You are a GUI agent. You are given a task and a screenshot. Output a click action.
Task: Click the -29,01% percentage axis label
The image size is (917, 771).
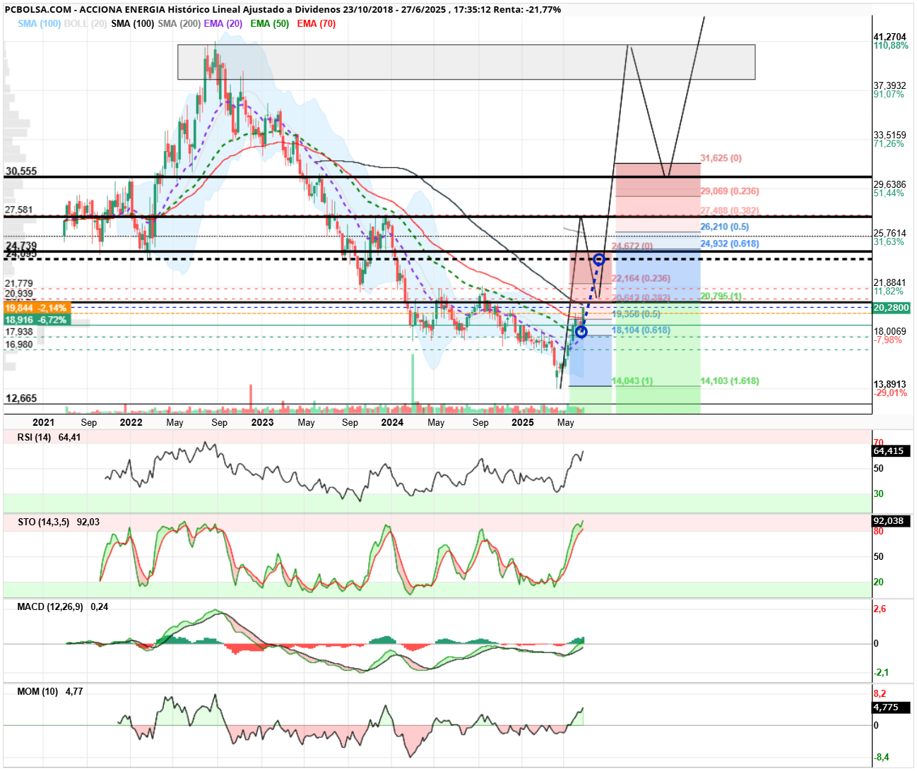pyautogui.click(x=891, y=393)
